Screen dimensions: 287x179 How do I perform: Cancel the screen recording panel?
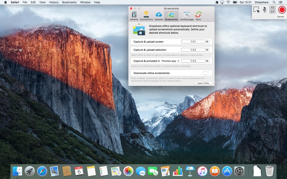coord(280,17)
